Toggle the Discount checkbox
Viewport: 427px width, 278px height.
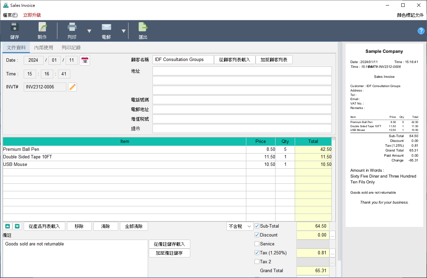coord(257,235)
